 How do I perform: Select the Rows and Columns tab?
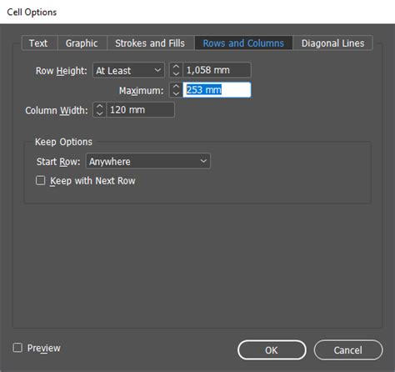[x=243, y=43]
